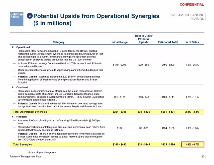Click the Category column header
This screenshot has height=165, width=214.
coord(59,42)
